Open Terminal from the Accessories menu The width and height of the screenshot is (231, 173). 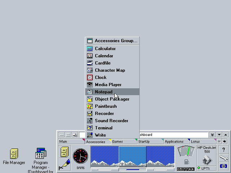point(112,128)
